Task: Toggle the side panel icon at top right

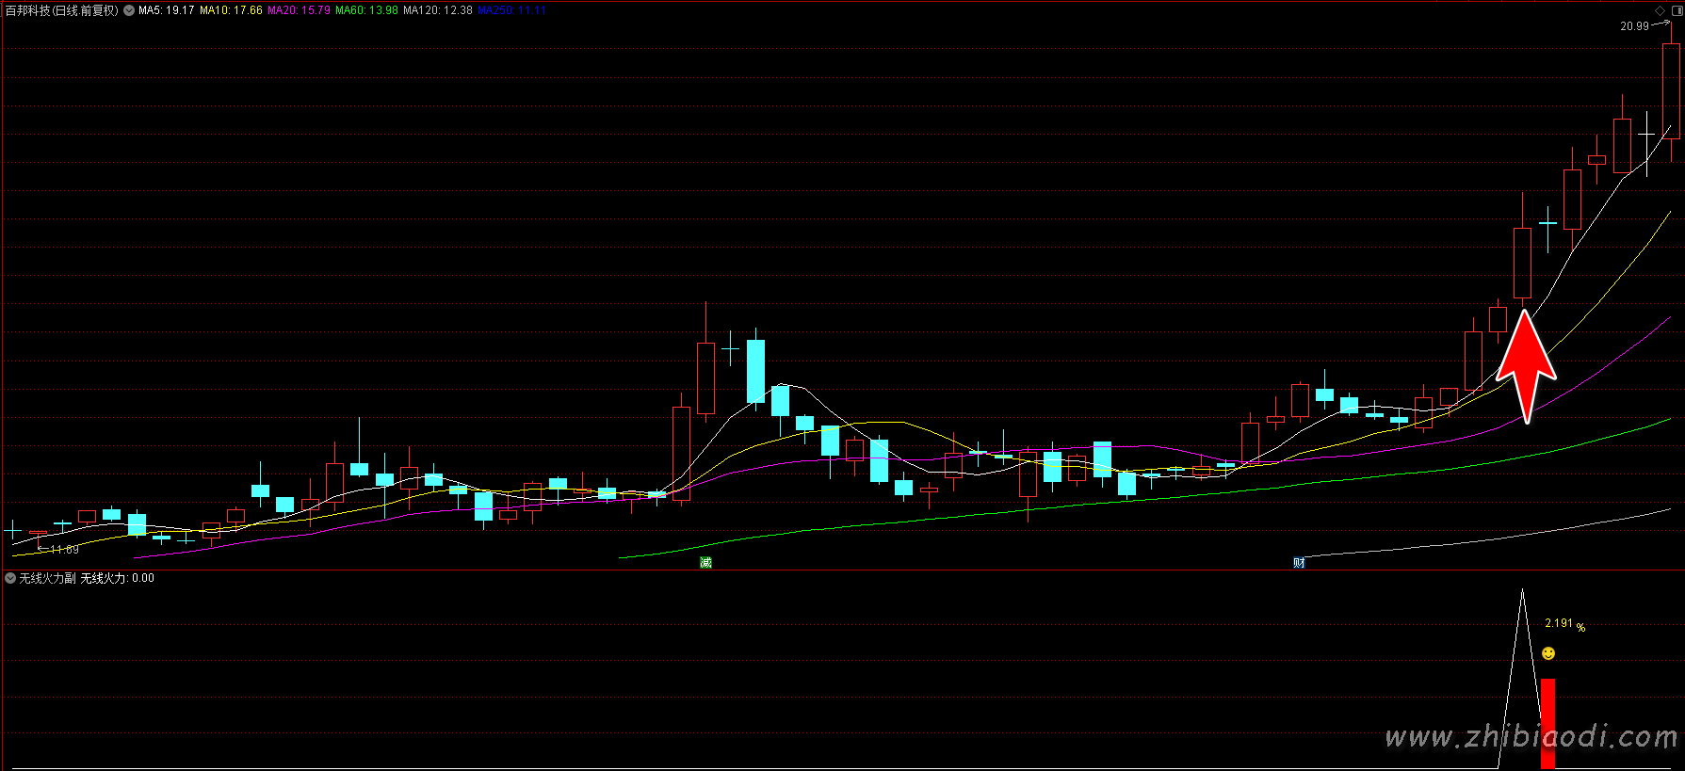Action: 1676,10
